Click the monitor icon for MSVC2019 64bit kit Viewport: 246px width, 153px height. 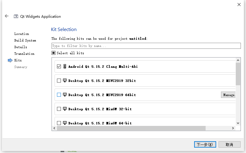click(x=65, y=95)
